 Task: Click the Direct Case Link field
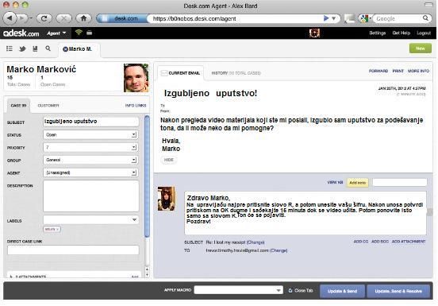[73, 250]
